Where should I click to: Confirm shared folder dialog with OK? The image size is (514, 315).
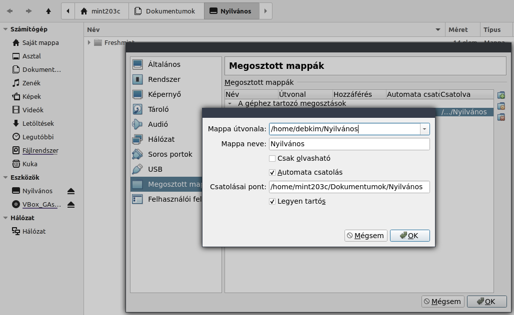point(410,236)
